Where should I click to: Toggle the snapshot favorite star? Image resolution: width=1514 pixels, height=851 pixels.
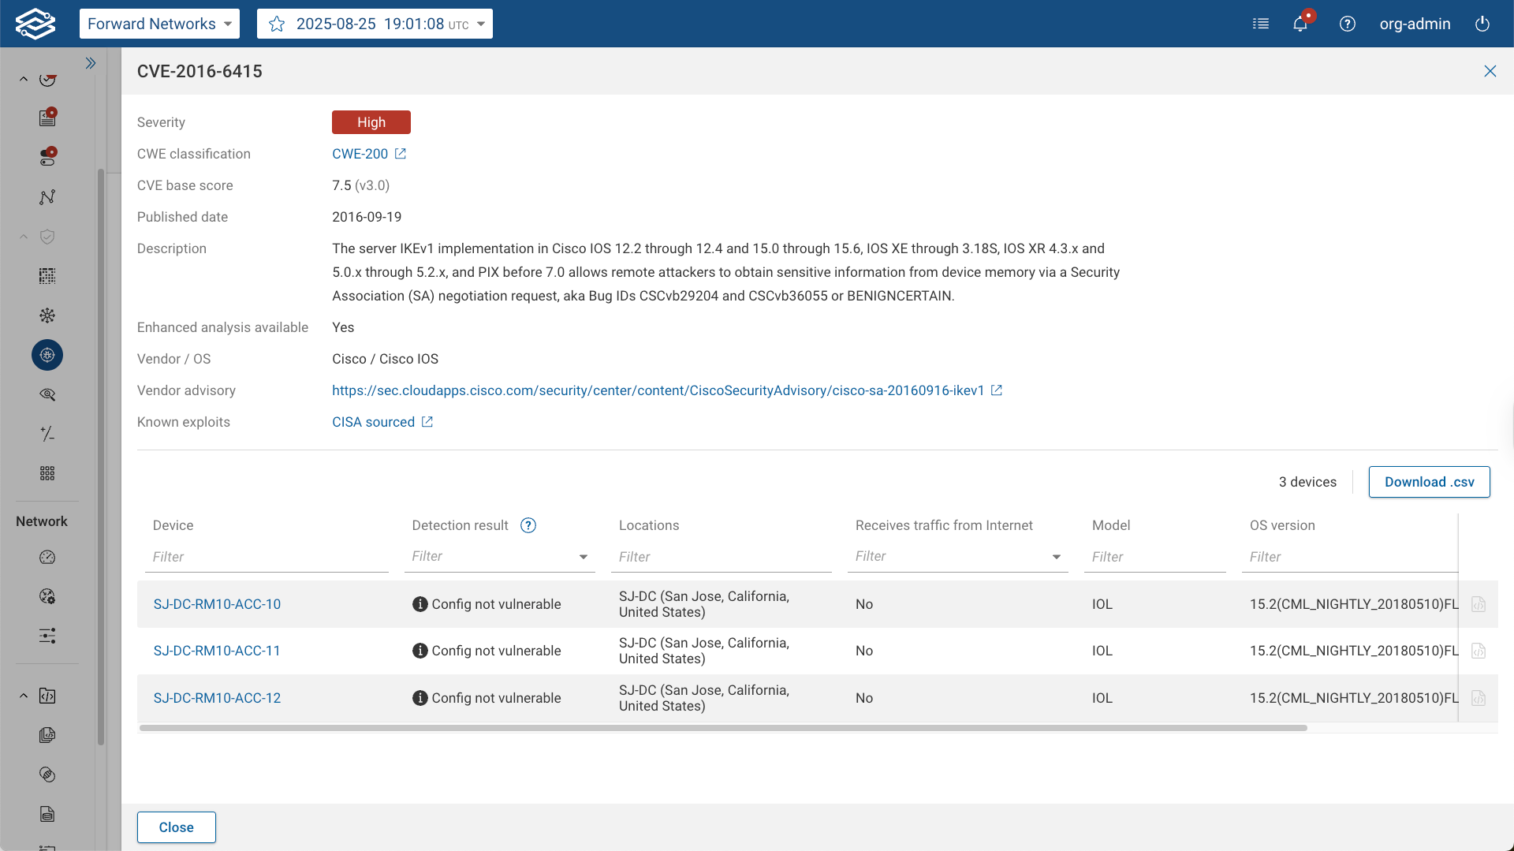(x=276, y=24)
